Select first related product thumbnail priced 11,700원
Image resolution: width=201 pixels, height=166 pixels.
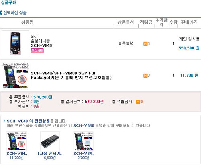pos(17,141)
